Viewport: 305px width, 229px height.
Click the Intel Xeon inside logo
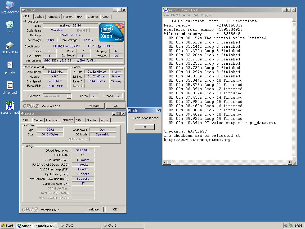(x=111, y=33)
